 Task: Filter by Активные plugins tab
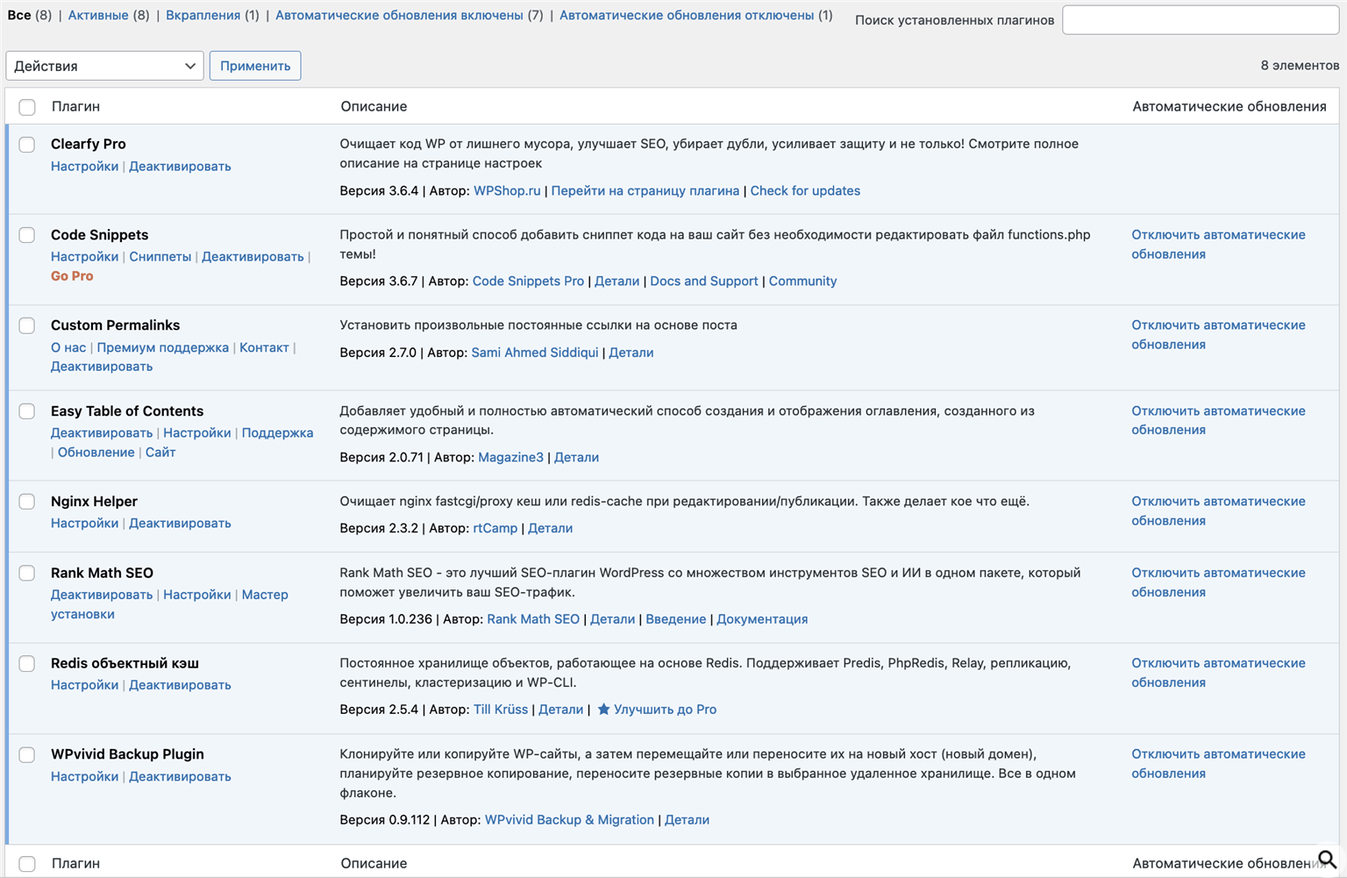coord(97,15)
